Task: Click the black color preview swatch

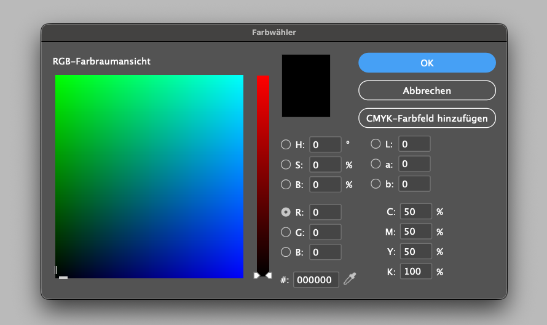Action: point(306,85)
